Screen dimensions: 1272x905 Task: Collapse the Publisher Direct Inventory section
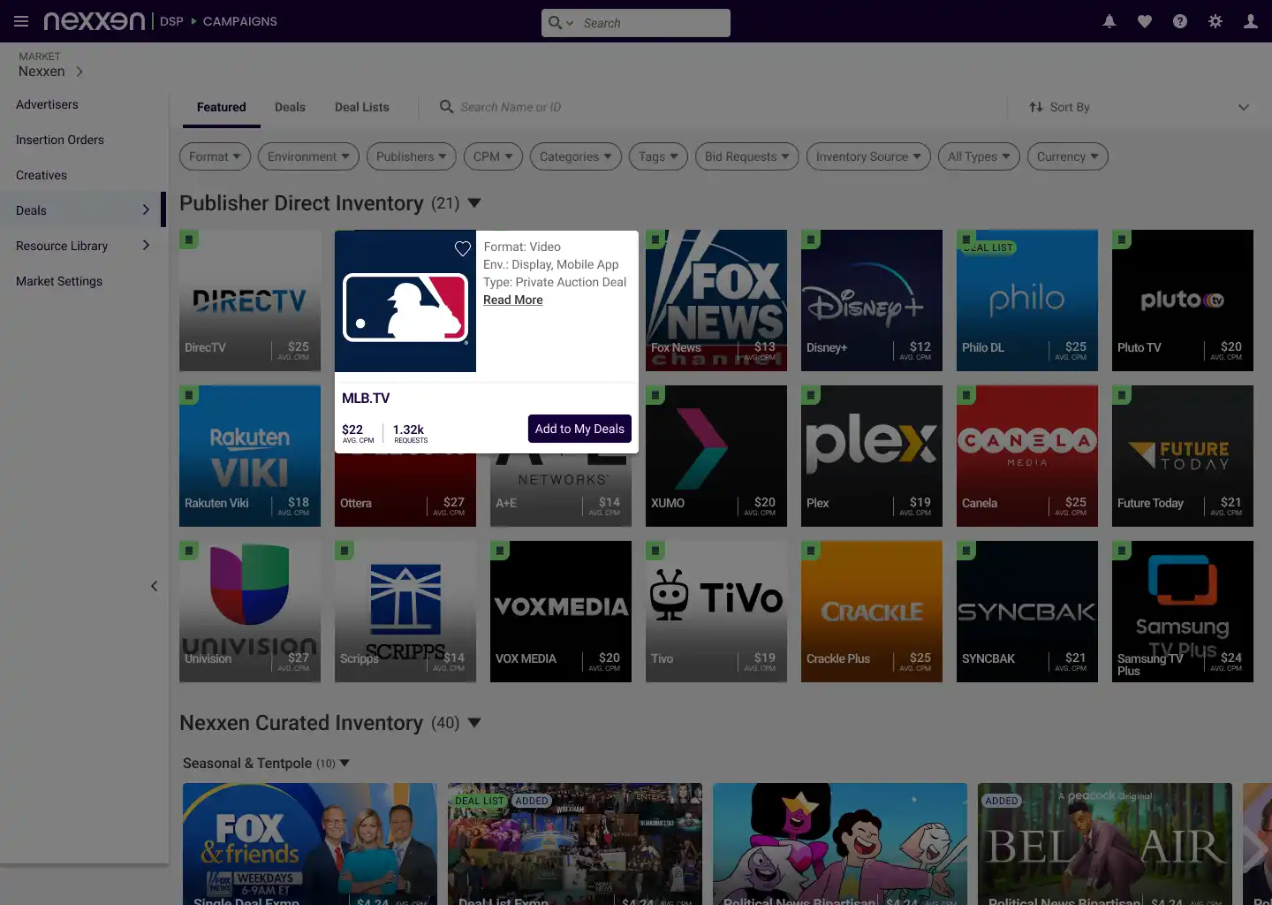pos(475,202)
